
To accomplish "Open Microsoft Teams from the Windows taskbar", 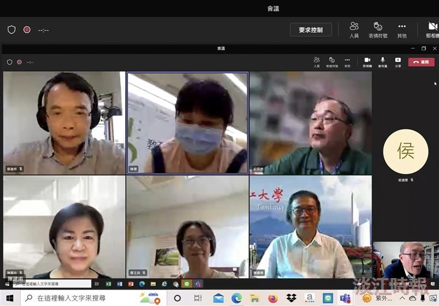I will [346, 298].
